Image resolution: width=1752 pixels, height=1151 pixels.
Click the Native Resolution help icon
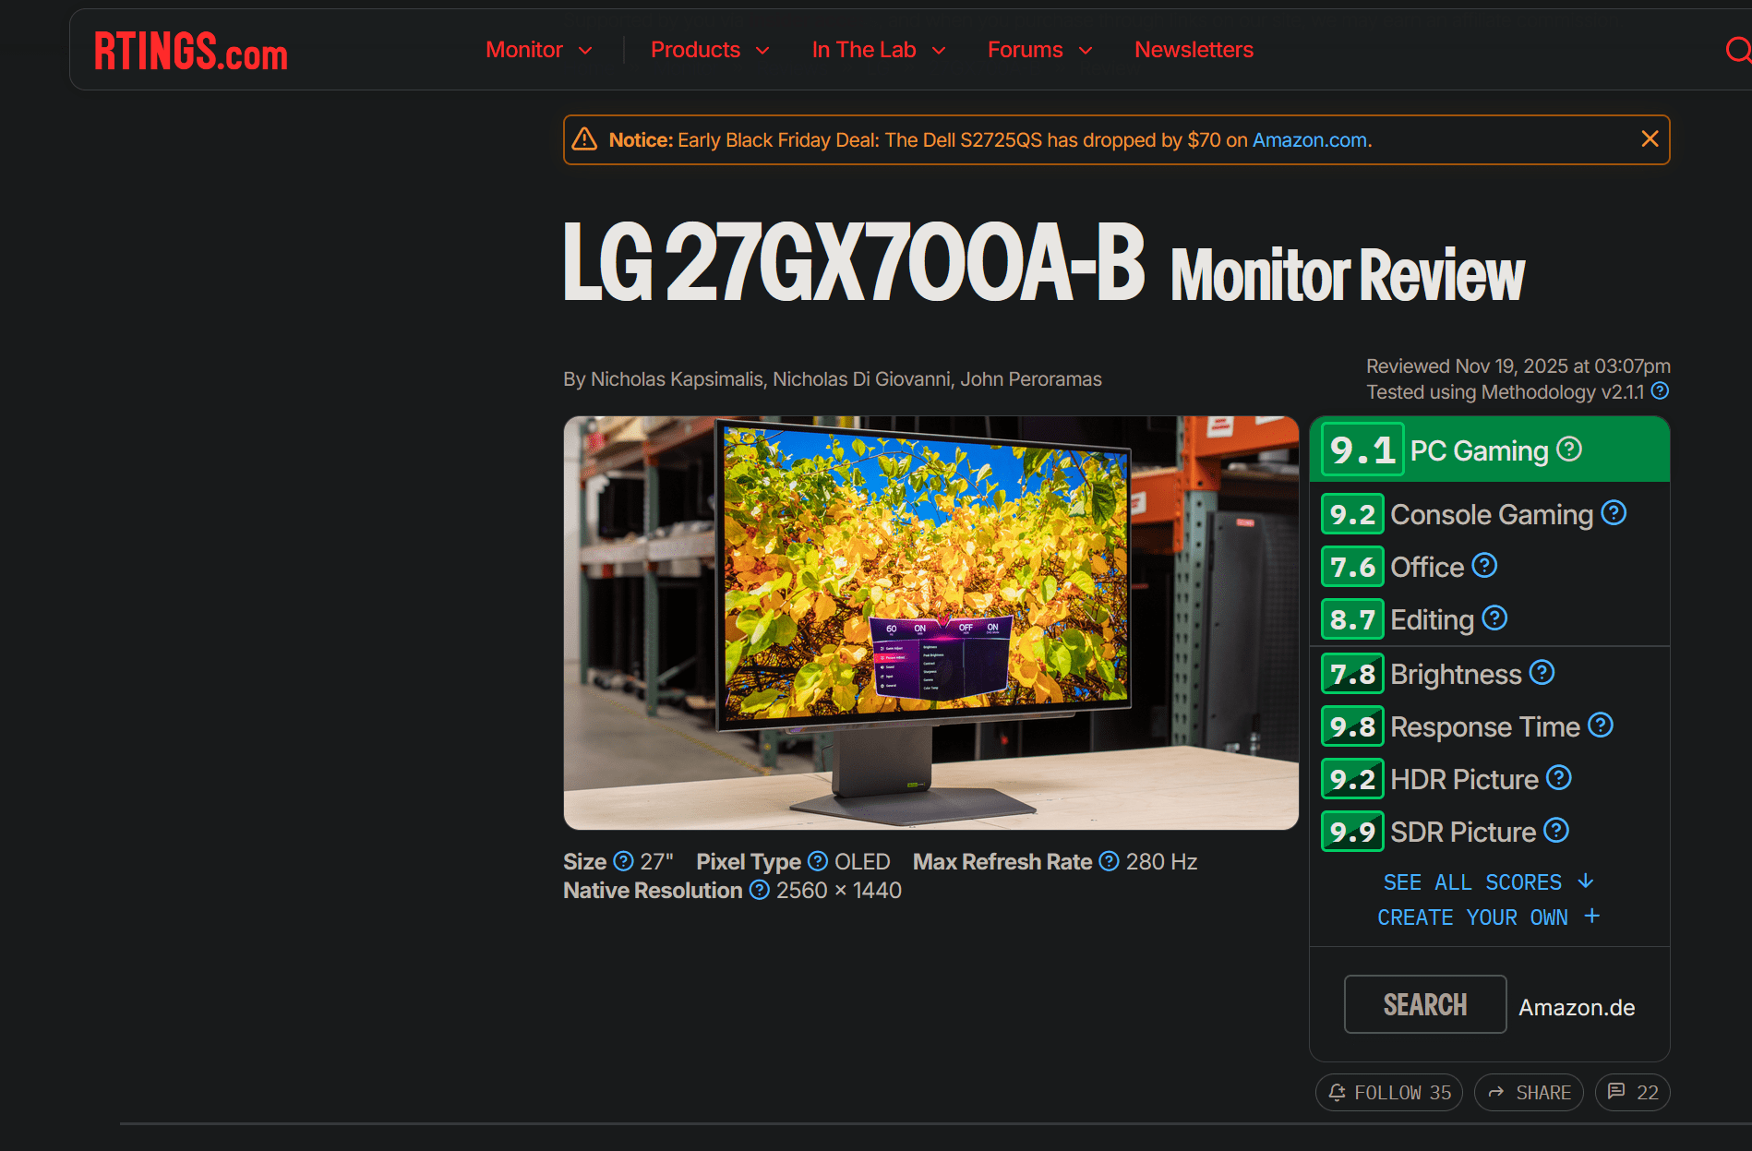point(760,890)
